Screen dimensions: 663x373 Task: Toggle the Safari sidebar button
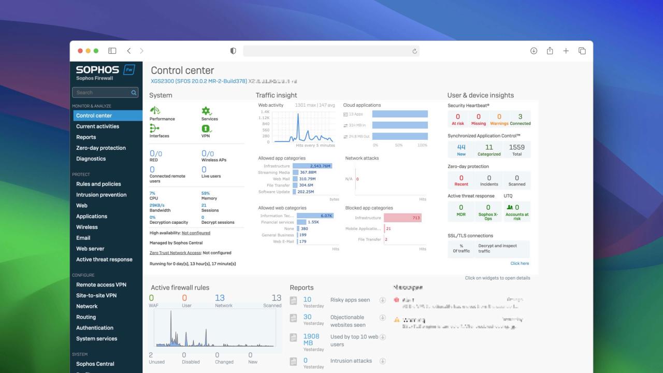112,51
